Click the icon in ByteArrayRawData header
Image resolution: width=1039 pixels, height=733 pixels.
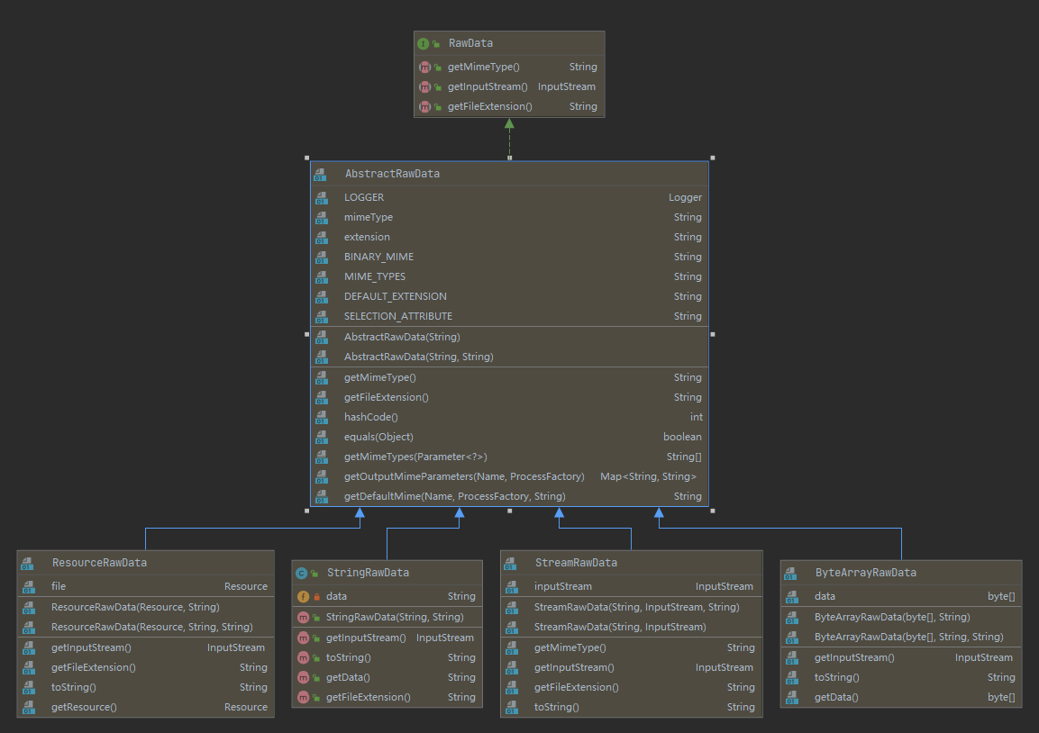pos(791,573)
